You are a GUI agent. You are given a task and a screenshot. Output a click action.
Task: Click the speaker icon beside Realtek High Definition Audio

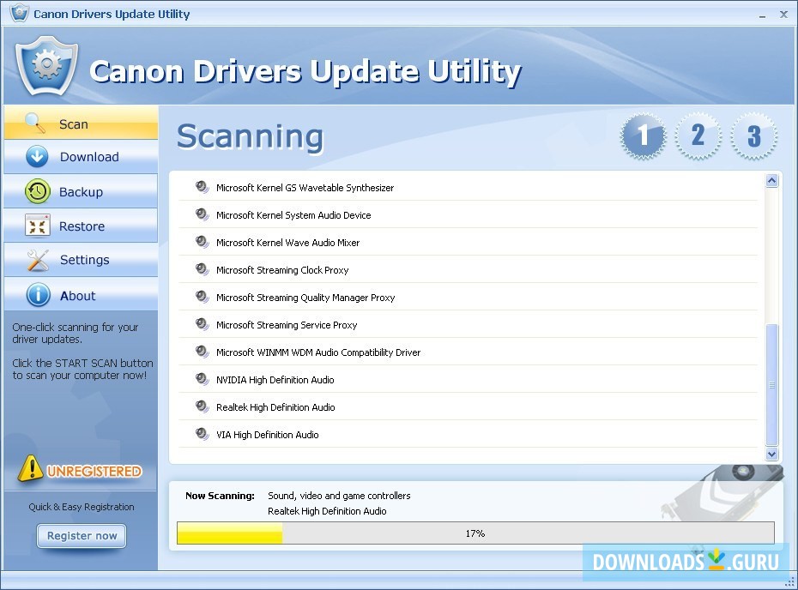pos(202,406)
